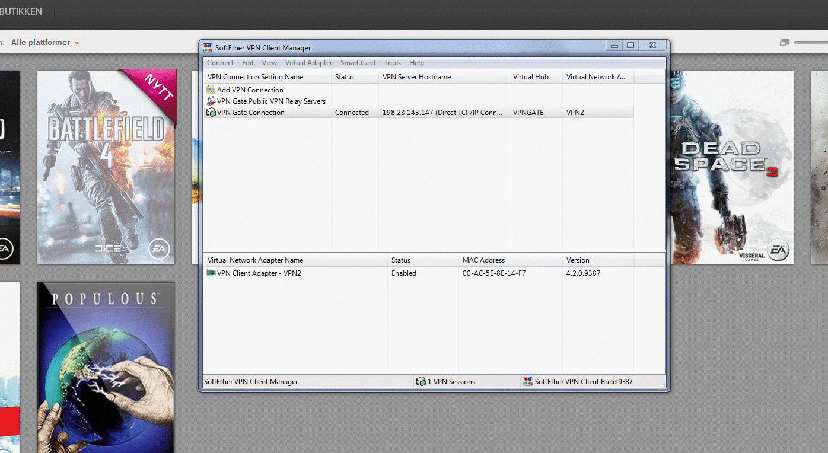Viewport: 828px width, 453px height.
Task: Sort by VPN Connection Setting Name column
Action: (x=267, y=77)
